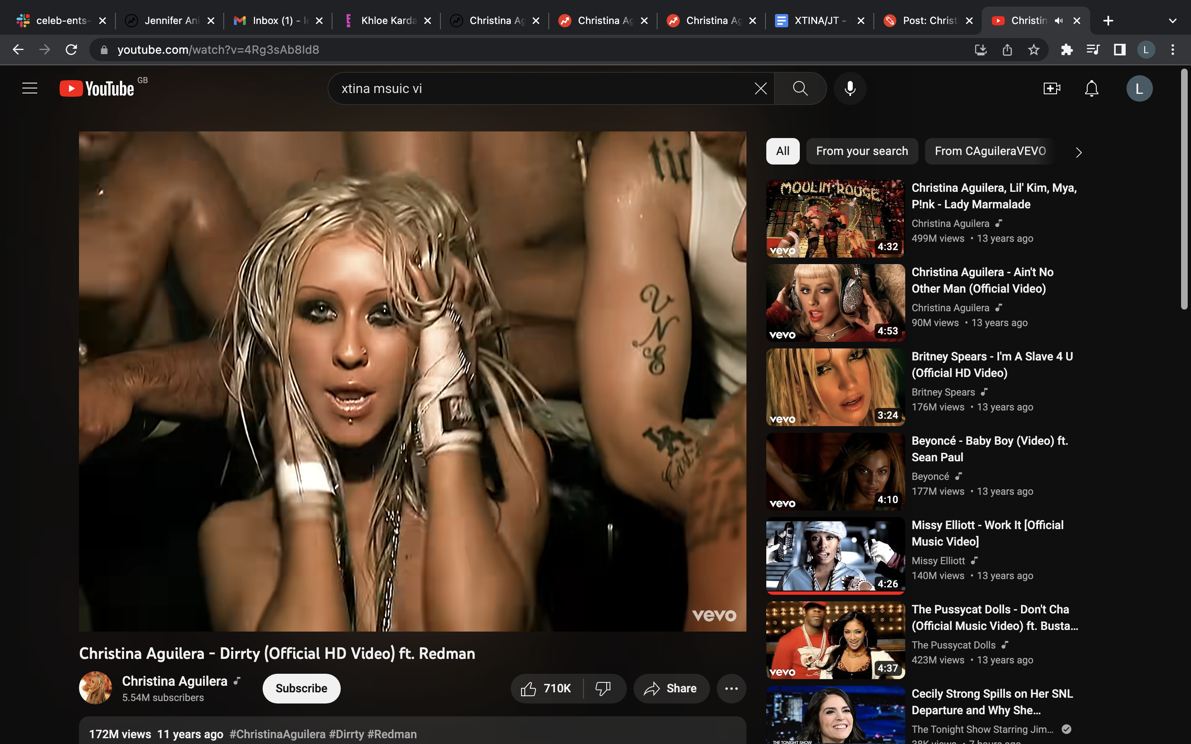Toggle the Chrome side panel
The image size is (1191, 744).
point(1119,50)
